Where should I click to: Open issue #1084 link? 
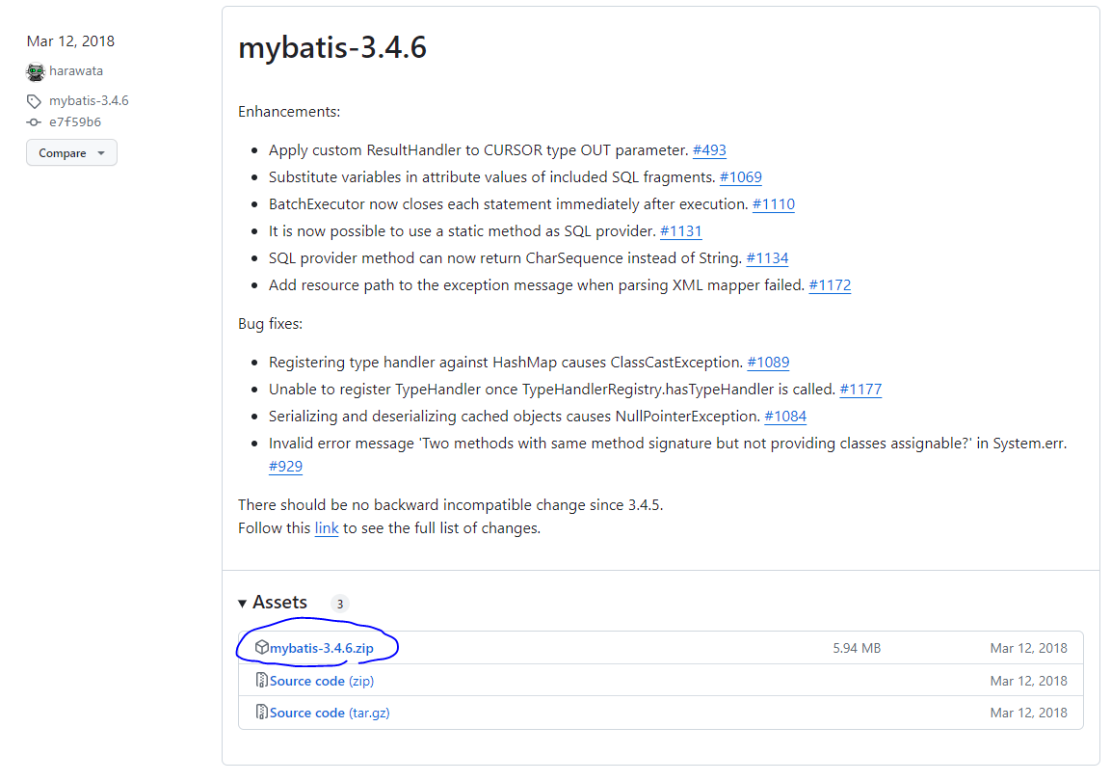(x=785, y=416)
